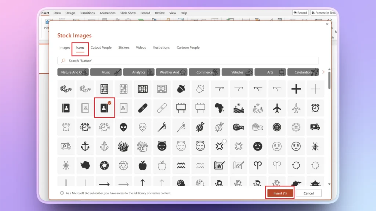Select the acorn icon
The width and height of the screenshot is (376, 211).
(x=181, y=88)
